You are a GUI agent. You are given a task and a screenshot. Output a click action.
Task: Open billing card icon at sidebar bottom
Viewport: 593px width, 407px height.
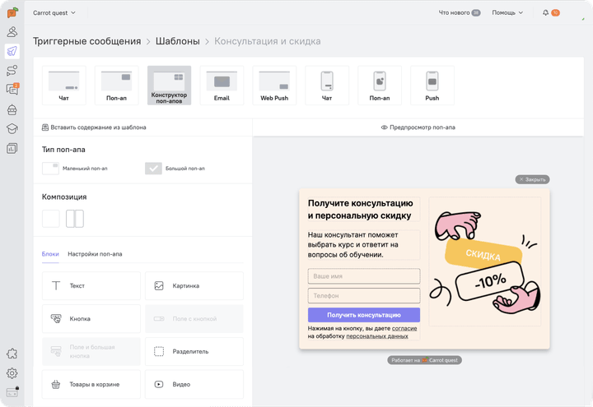pos(12,392)
